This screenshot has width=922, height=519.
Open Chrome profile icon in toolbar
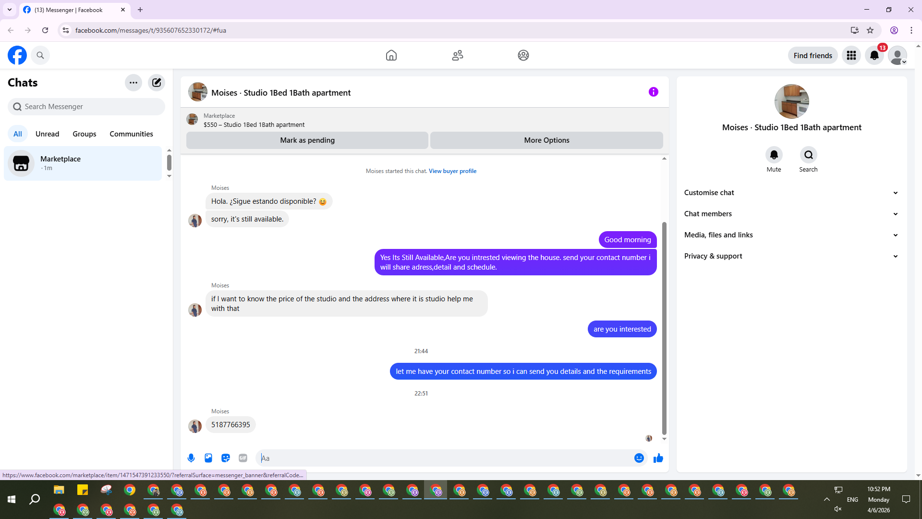894,30
